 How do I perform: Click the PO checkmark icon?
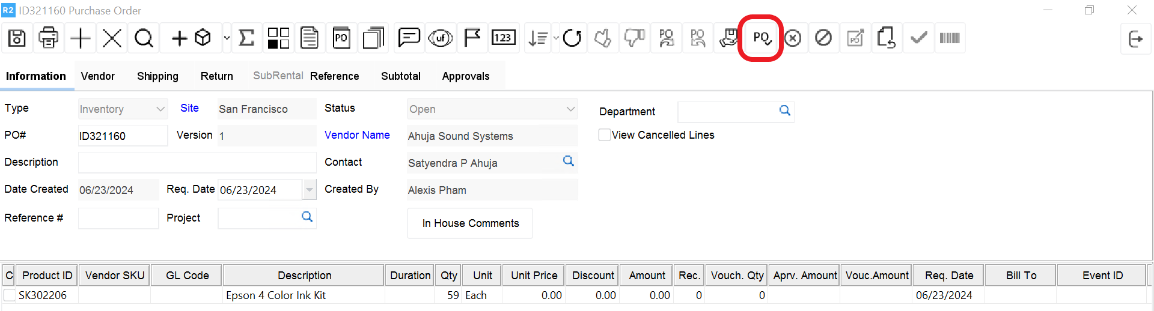[761, 38]
